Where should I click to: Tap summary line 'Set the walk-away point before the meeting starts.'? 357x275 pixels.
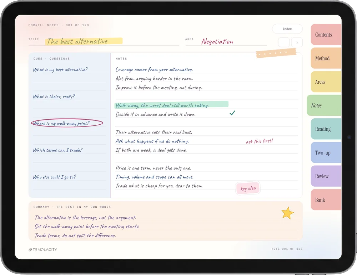click(x=87, y=227)
